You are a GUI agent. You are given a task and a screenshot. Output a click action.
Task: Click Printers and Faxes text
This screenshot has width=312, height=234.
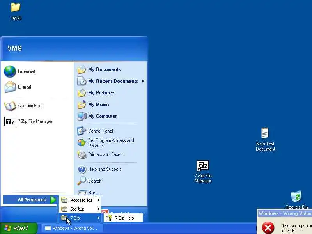105,154
